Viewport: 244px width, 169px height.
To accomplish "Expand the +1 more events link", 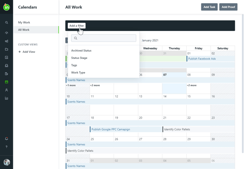I will 71,85.
